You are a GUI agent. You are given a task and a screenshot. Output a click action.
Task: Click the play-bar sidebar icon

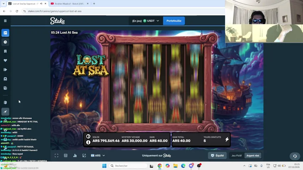coord(5,69)
